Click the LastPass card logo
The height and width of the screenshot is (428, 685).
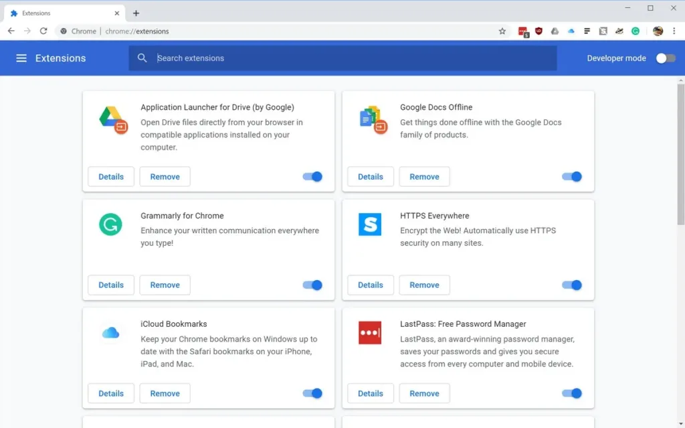369,333
